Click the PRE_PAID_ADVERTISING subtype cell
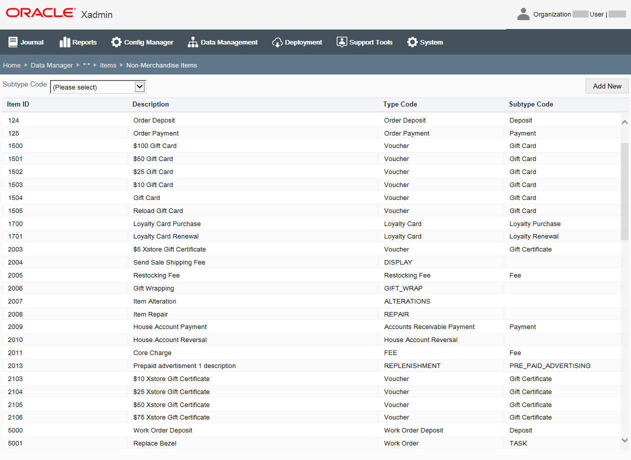 tap(550, 366)
